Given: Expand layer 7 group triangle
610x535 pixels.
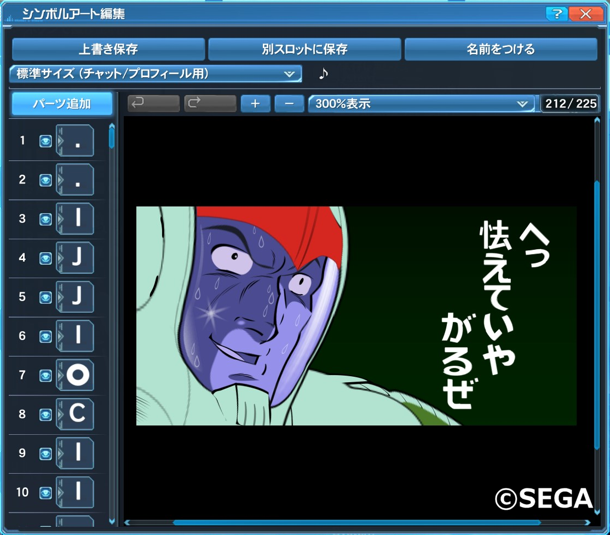Looking at the screenshot, I should coord(60,375).
